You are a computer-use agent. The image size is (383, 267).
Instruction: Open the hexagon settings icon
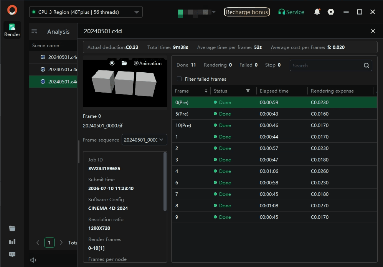click(331, 12)
